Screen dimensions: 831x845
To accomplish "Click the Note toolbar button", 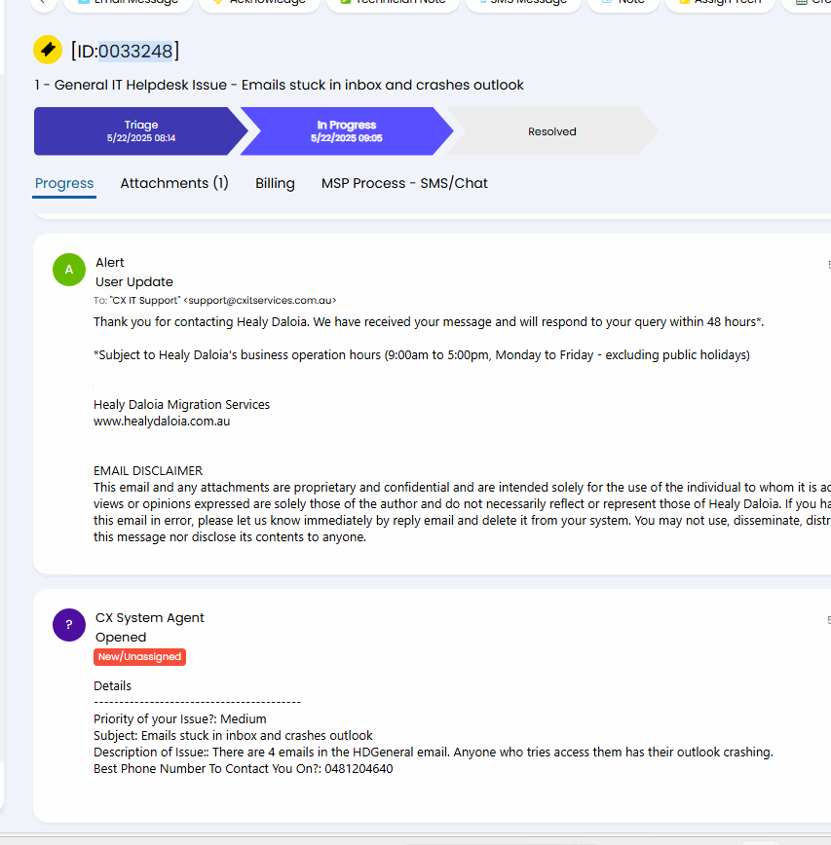I will click(x=623, y=3).
